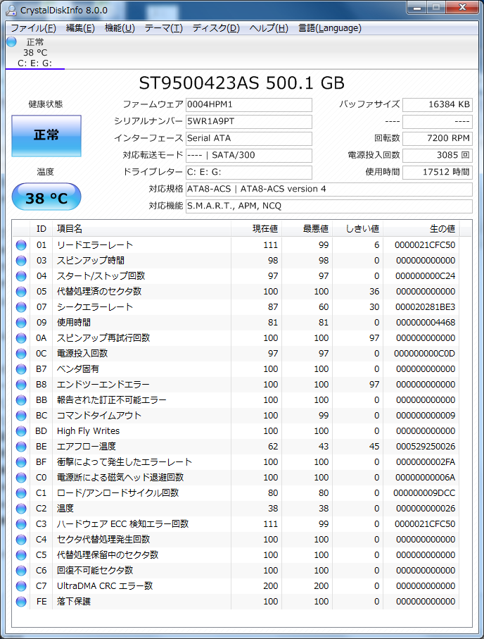The width and height of the screenshot is (484, 639).
Task: Open the テーマ(T) menu
Action: [x=163, y=28]
